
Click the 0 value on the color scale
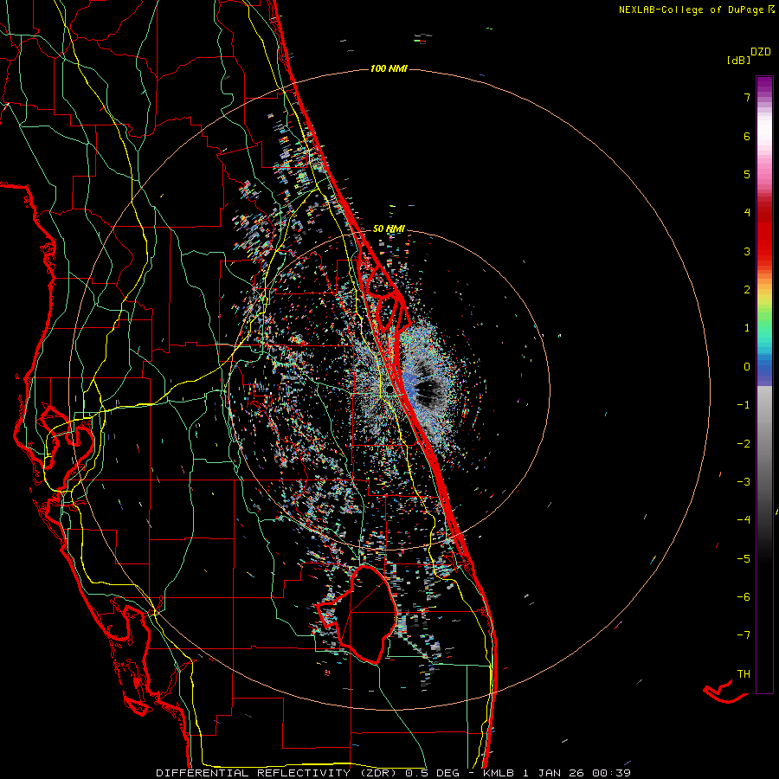pos(747,367)
